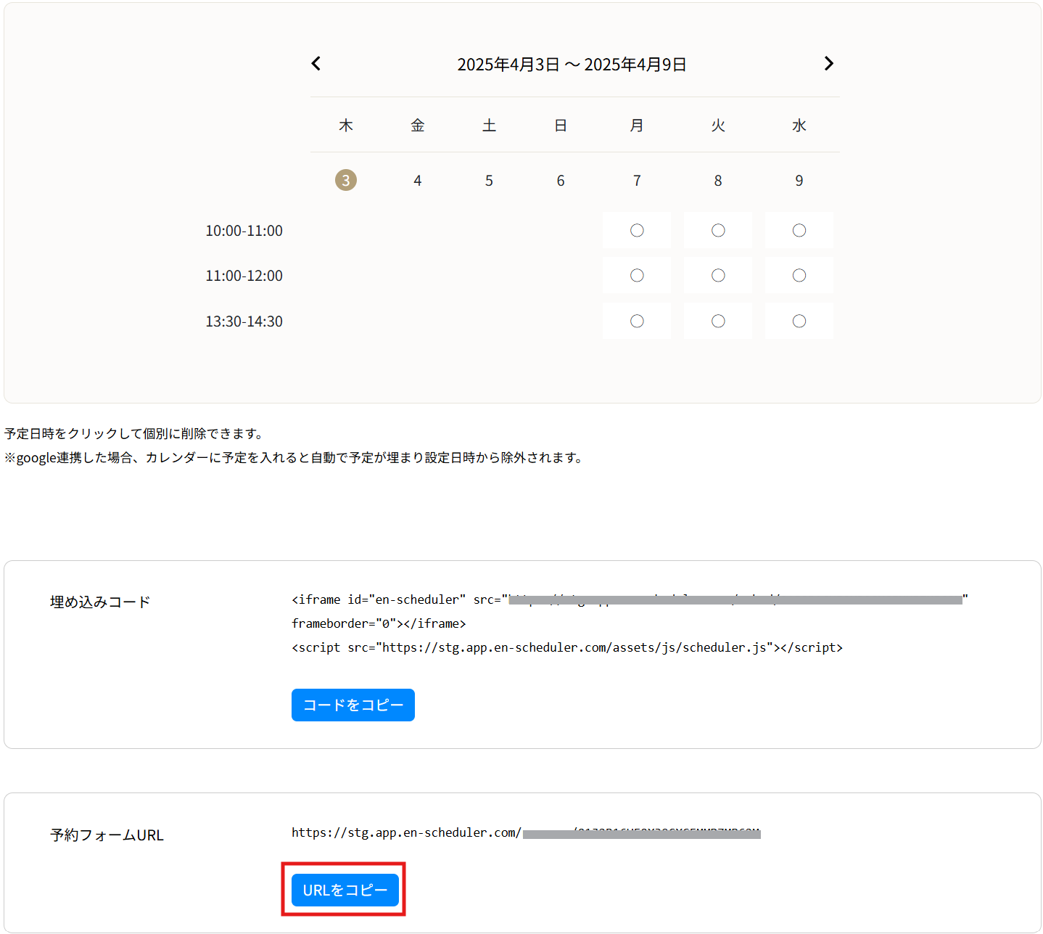Select the 予約フォームURL link text
The width and height of the screenshot is (1043, 934).
[107, 835]
